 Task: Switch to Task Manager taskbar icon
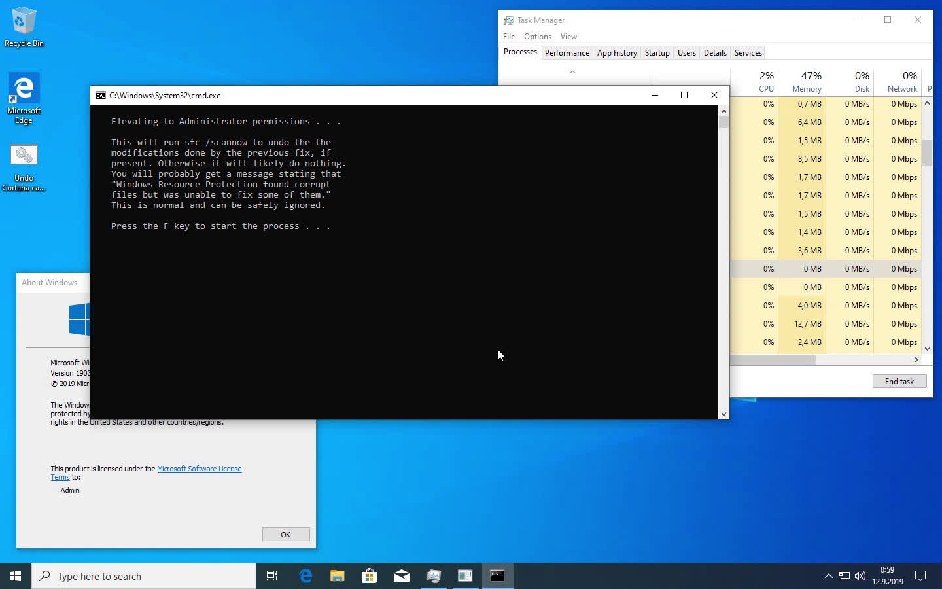[x=433, y=576]
